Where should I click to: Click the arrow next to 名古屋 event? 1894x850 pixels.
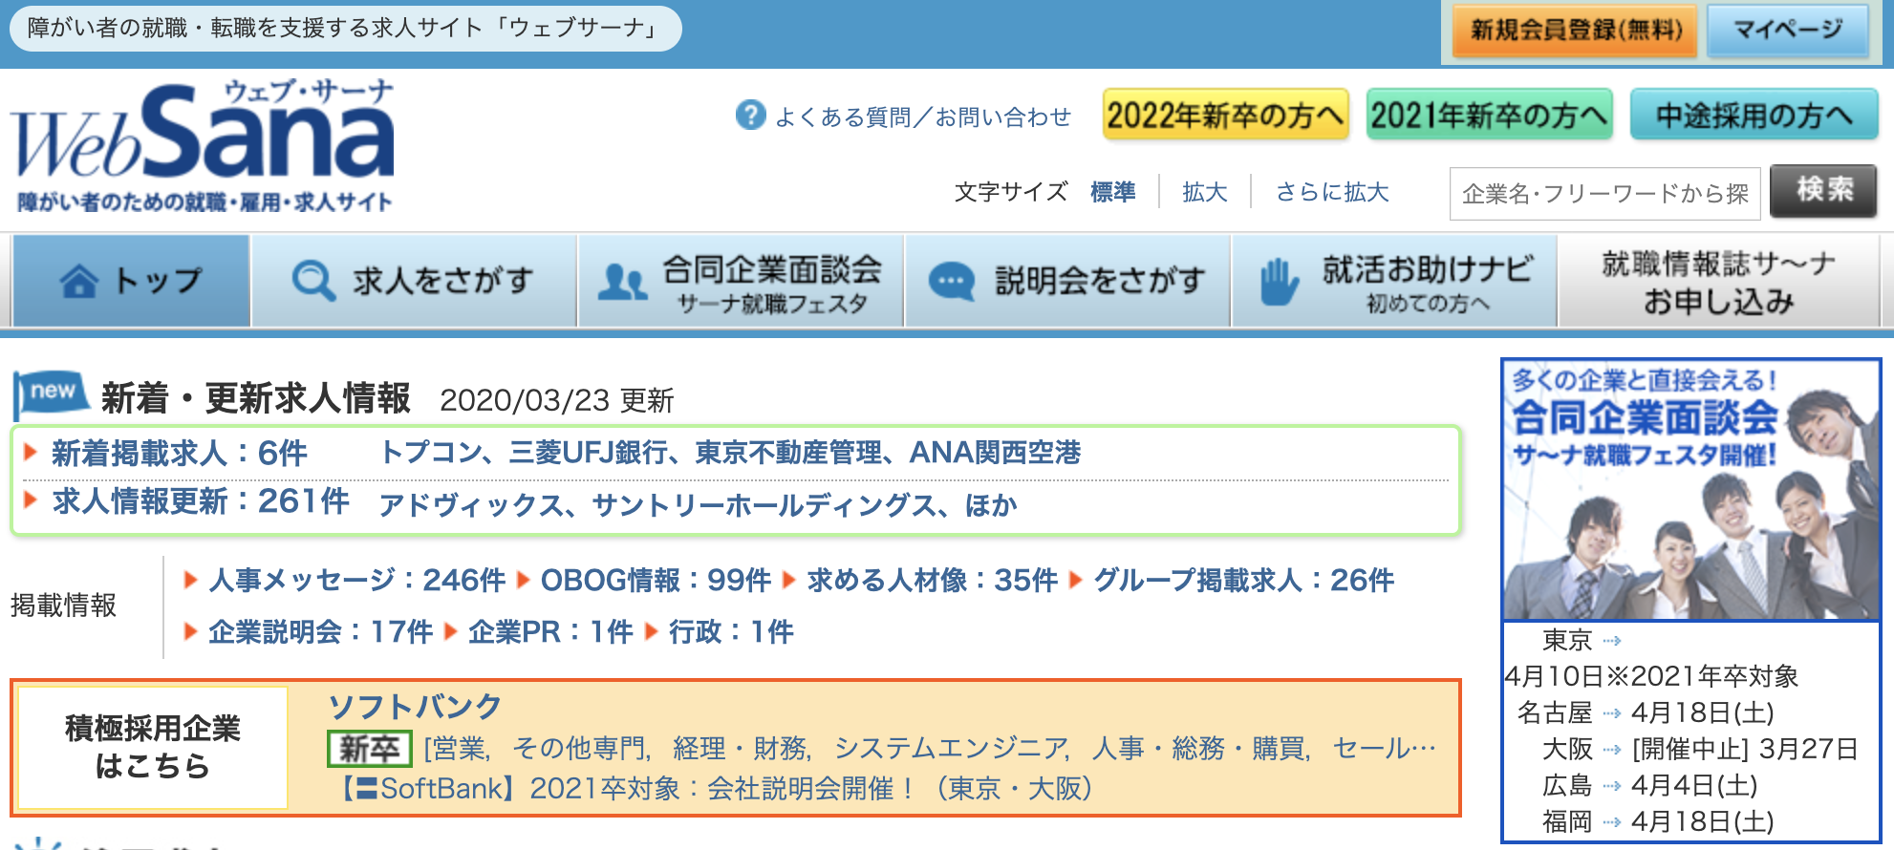click(1612, 712)
